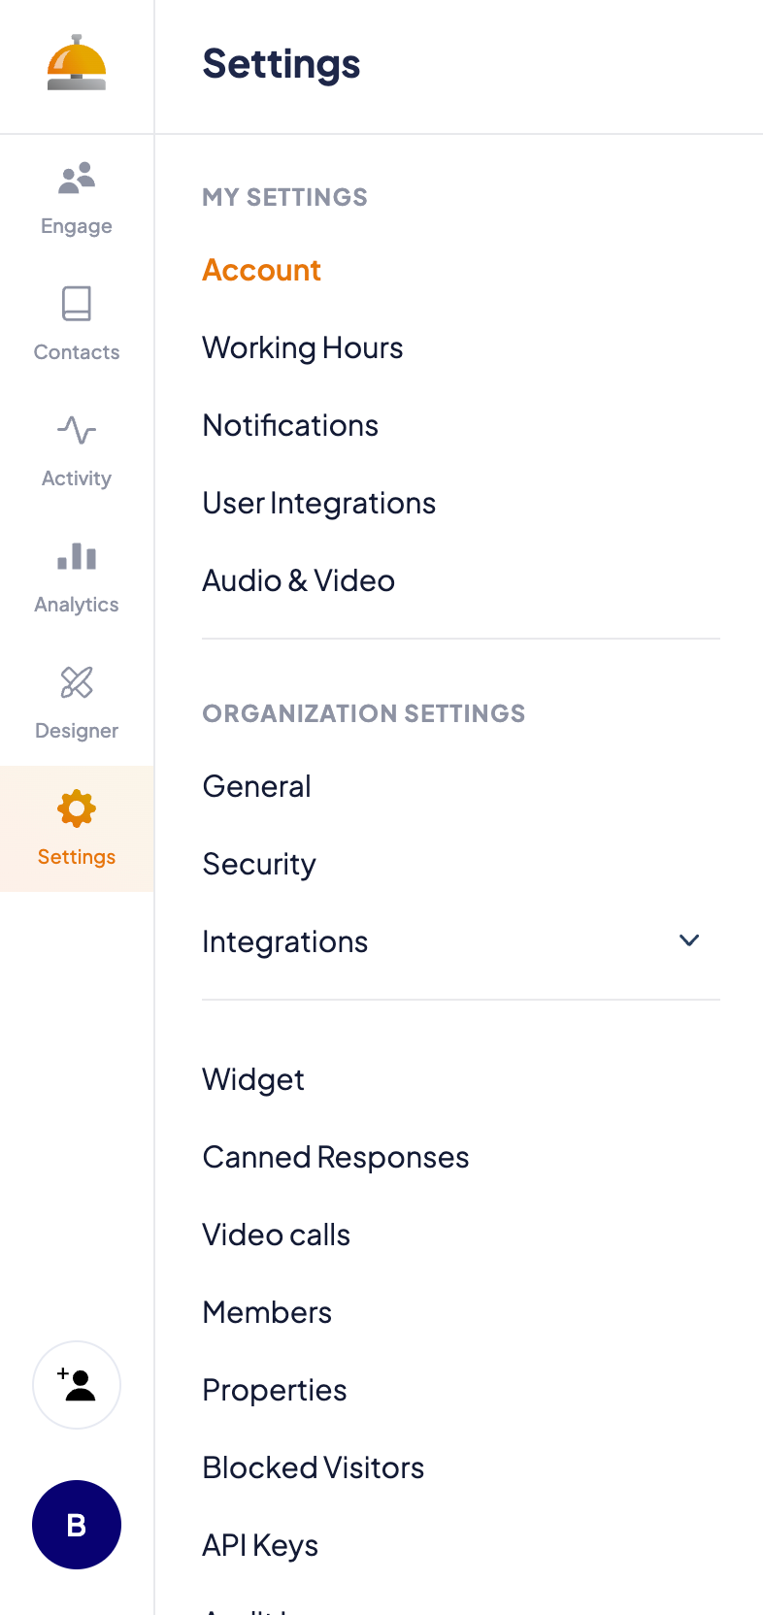Image resolution: width=763 pixels, height=1615 pixels.
Task: Open the Widget configuration page
Action: (x=252, y=1078)
